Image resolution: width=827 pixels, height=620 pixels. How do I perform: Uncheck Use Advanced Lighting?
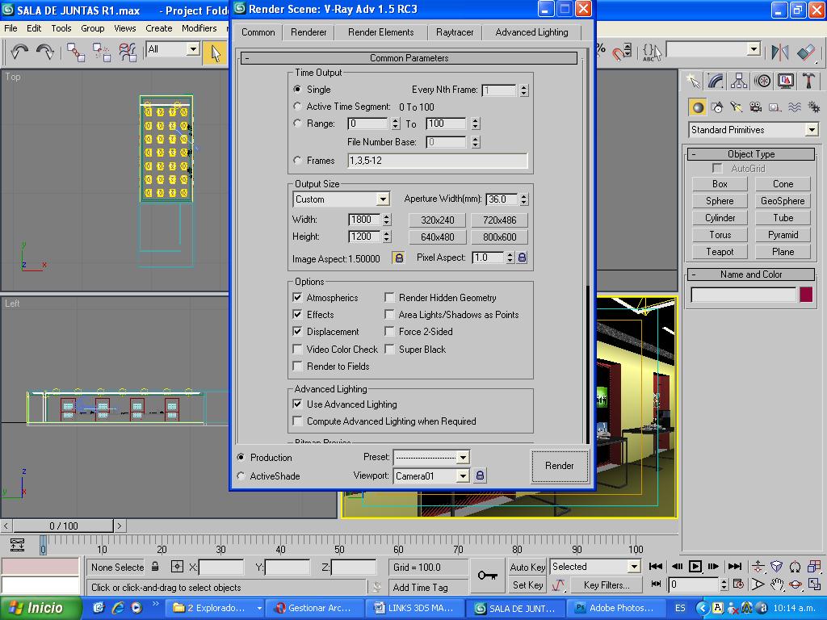click(297, 404)
